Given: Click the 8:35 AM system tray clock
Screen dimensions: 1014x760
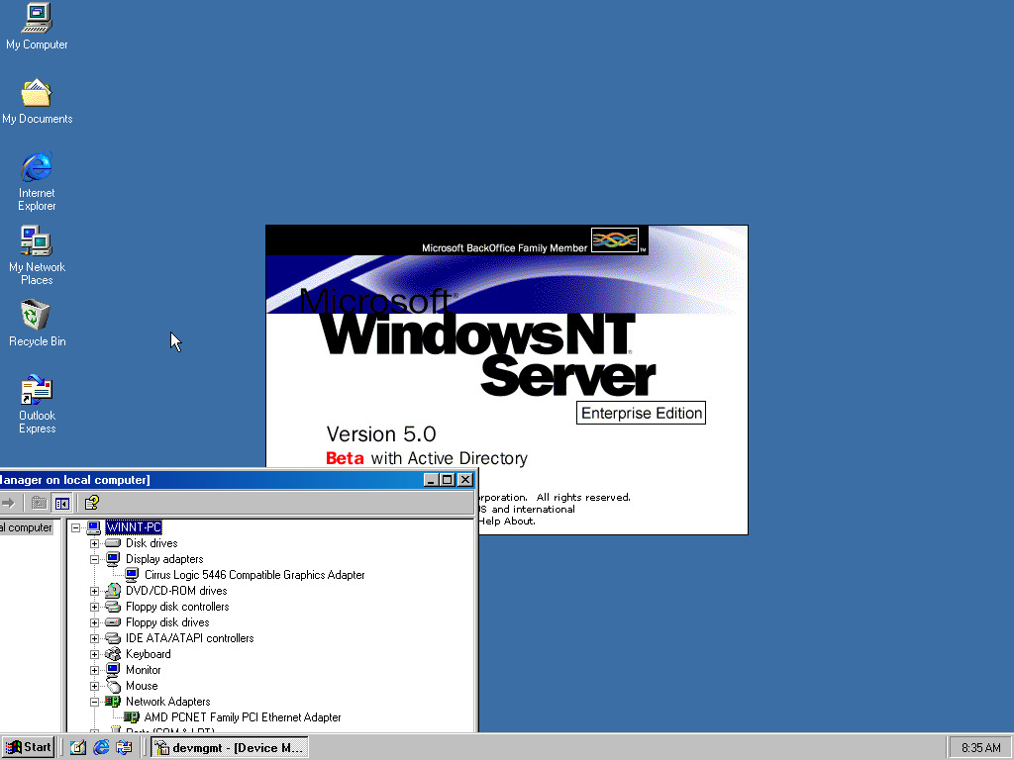Looking at the screenshot, I should (980, 748).
